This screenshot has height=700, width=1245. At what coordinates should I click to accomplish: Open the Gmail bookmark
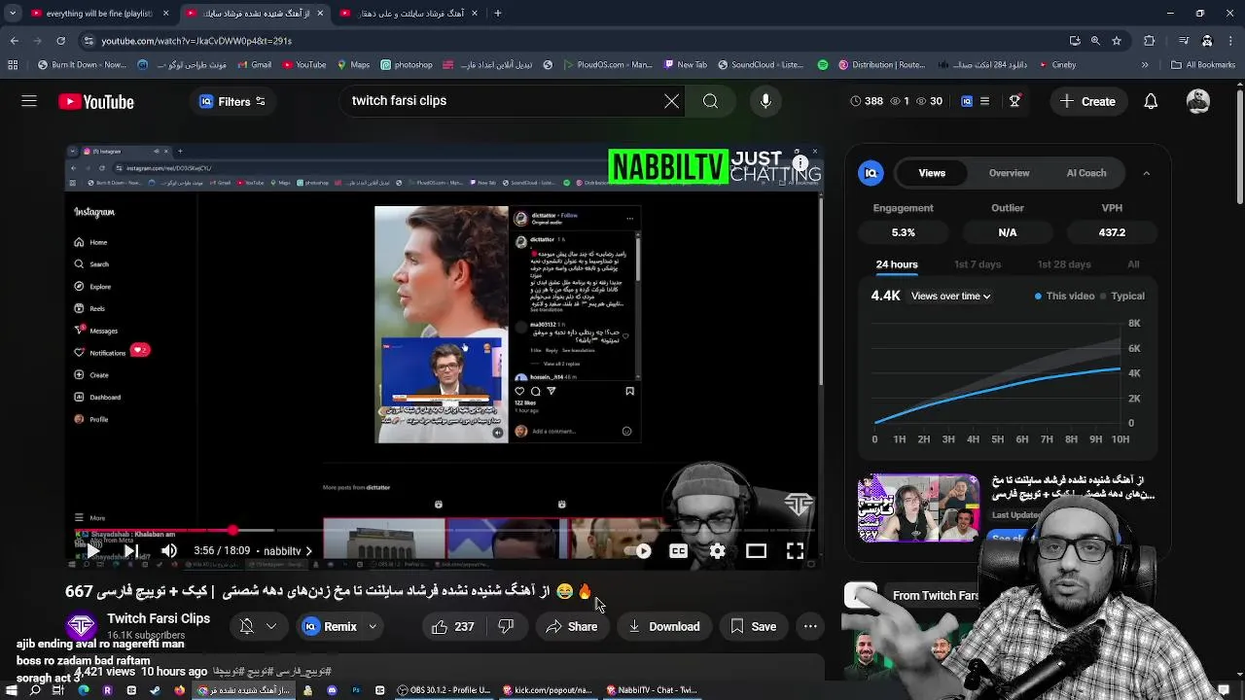[x=255, y=65]
